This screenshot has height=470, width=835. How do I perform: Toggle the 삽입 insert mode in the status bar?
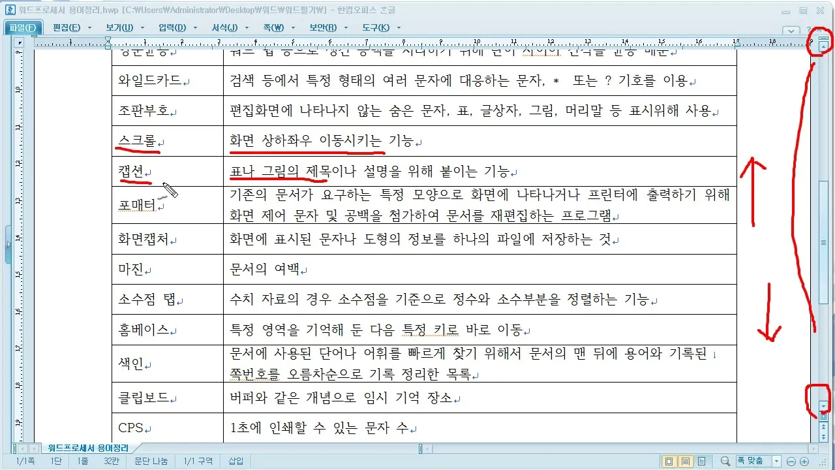coord(235,461)
